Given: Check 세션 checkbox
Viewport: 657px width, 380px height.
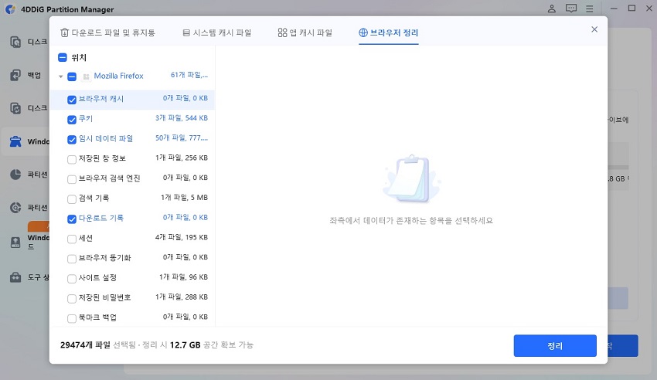Looking at the screenshot, I should 72,239.
